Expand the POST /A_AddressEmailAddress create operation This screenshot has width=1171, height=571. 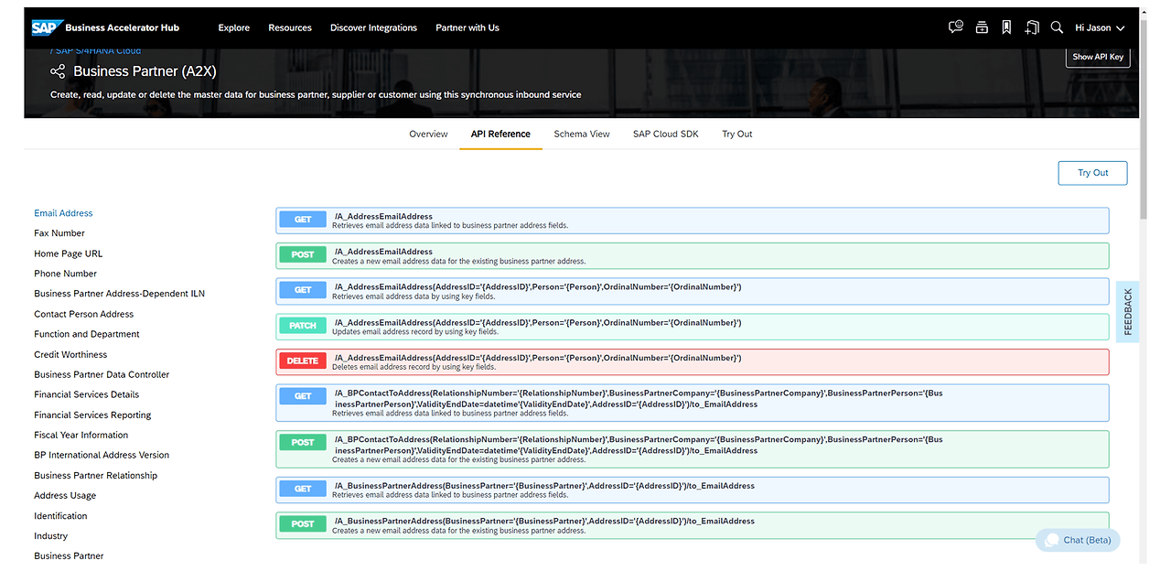693,255
